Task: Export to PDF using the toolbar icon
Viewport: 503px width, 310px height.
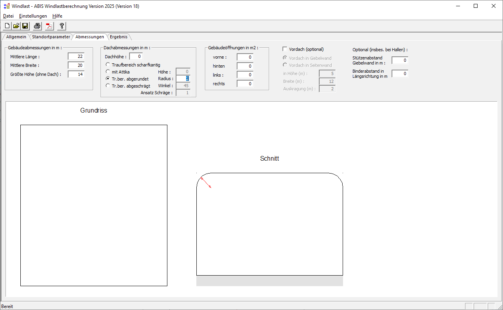Action: [49, 26]
